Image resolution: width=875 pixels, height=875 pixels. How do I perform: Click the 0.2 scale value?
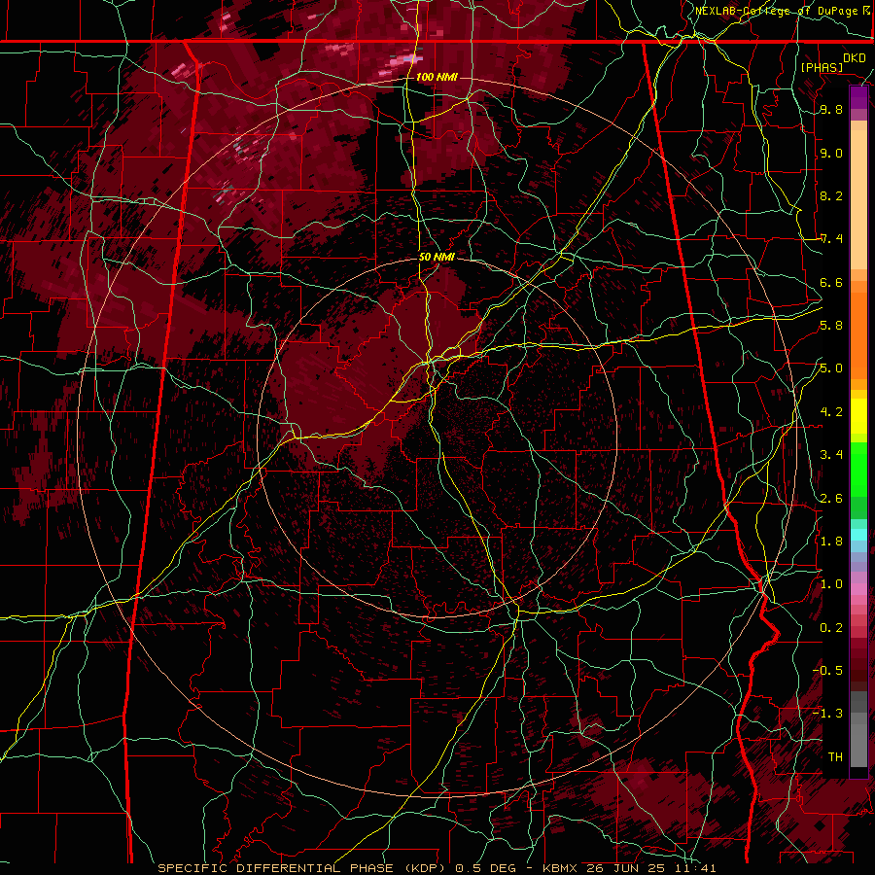(831, 628)
